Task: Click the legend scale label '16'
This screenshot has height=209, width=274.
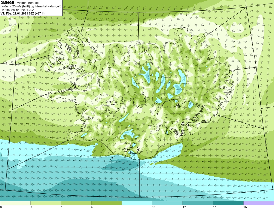Action: (245, 207)
